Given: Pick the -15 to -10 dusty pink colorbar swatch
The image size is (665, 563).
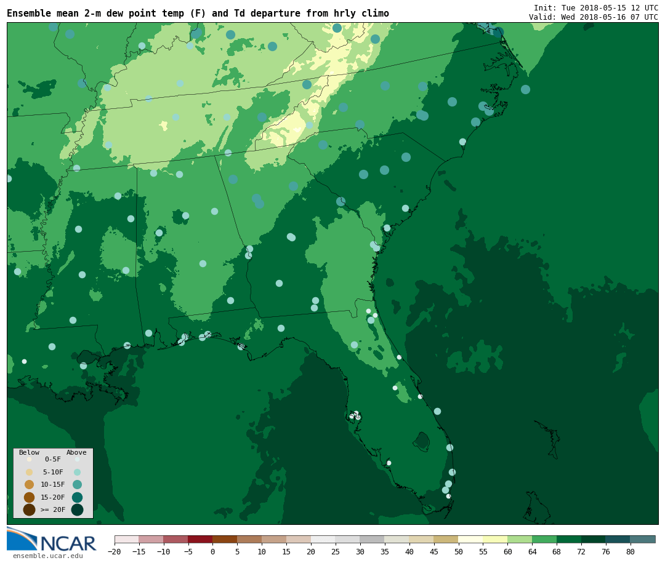Looking at the screenshot, I should 151,539.
